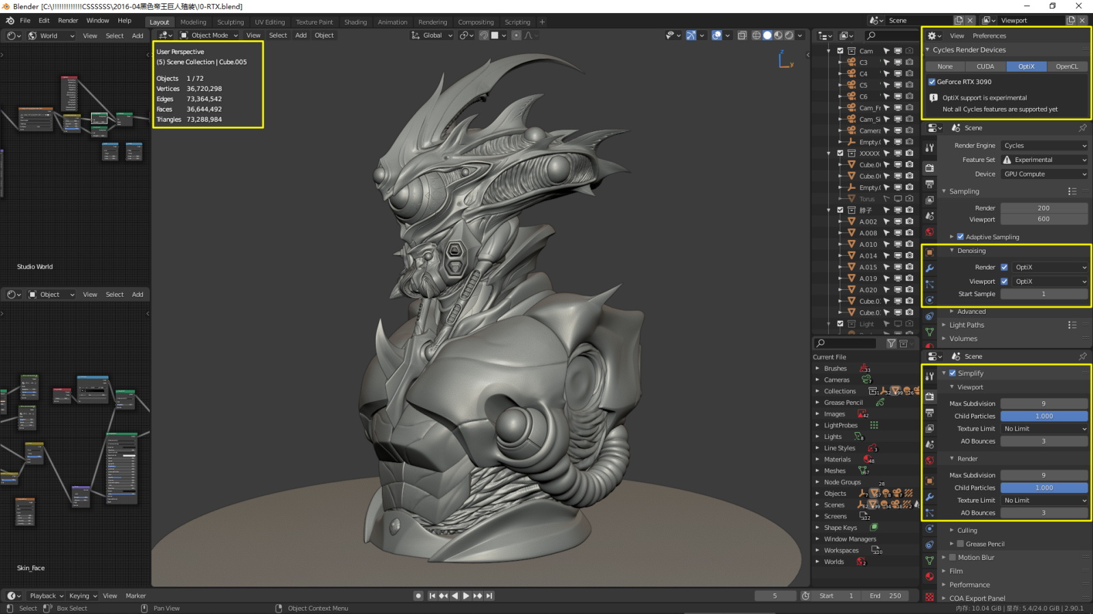Open the Light Paths presets icon
Viewport: 1093px width, 614px height.
pyautogui.click(x=1072, y=325)
